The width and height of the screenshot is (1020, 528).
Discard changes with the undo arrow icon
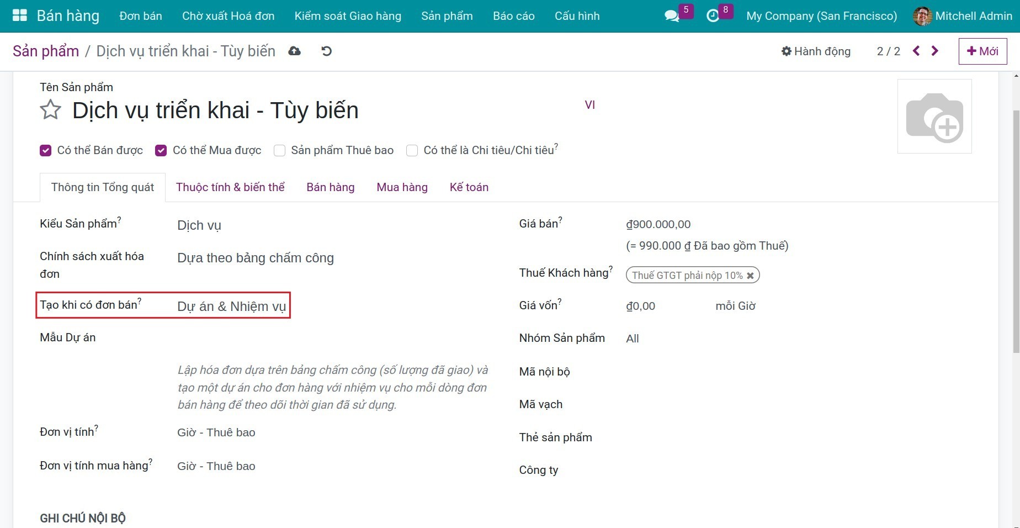(327, 51)
